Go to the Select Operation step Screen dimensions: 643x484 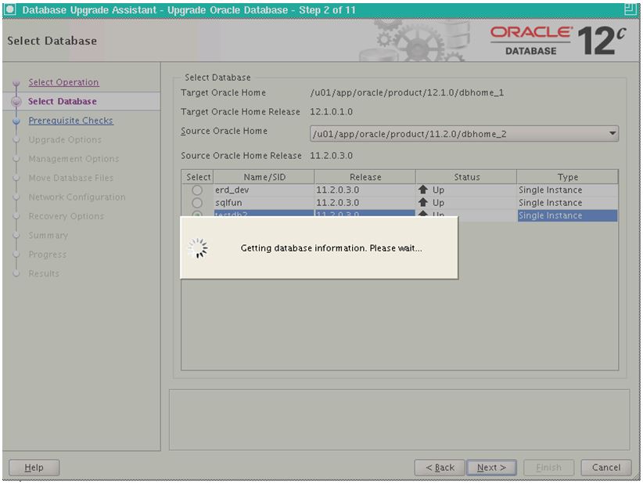[63, 82]
